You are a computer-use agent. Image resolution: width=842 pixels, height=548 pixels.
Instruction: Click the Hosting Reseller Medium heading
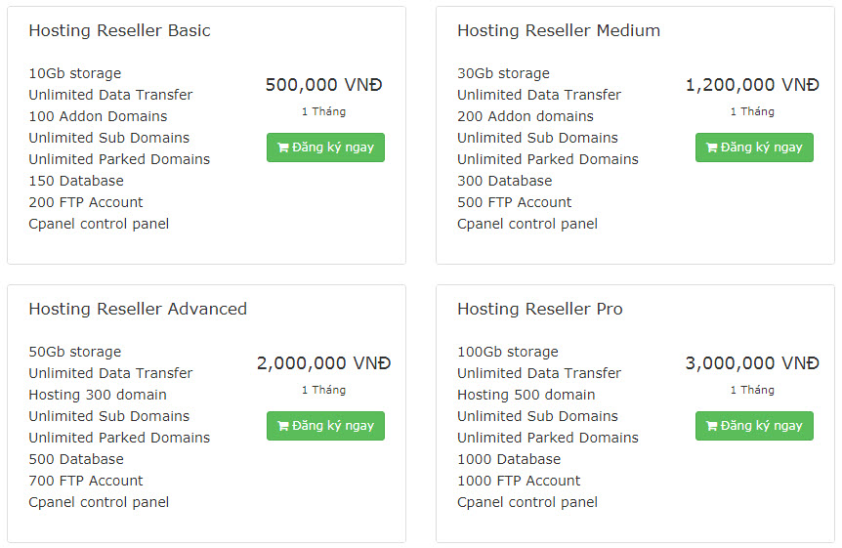(559, 30)
